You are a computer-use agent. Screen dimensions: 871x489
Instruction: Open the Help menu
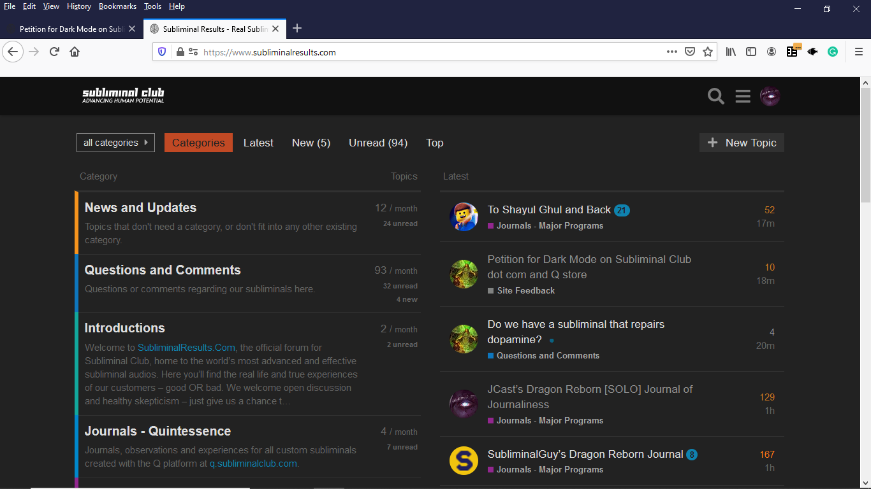click(x=177, y=6)
